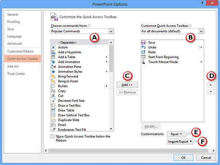Select the <Separator> list entry
The height and width of the screenshot is (165, 220).
click(80, 42)
